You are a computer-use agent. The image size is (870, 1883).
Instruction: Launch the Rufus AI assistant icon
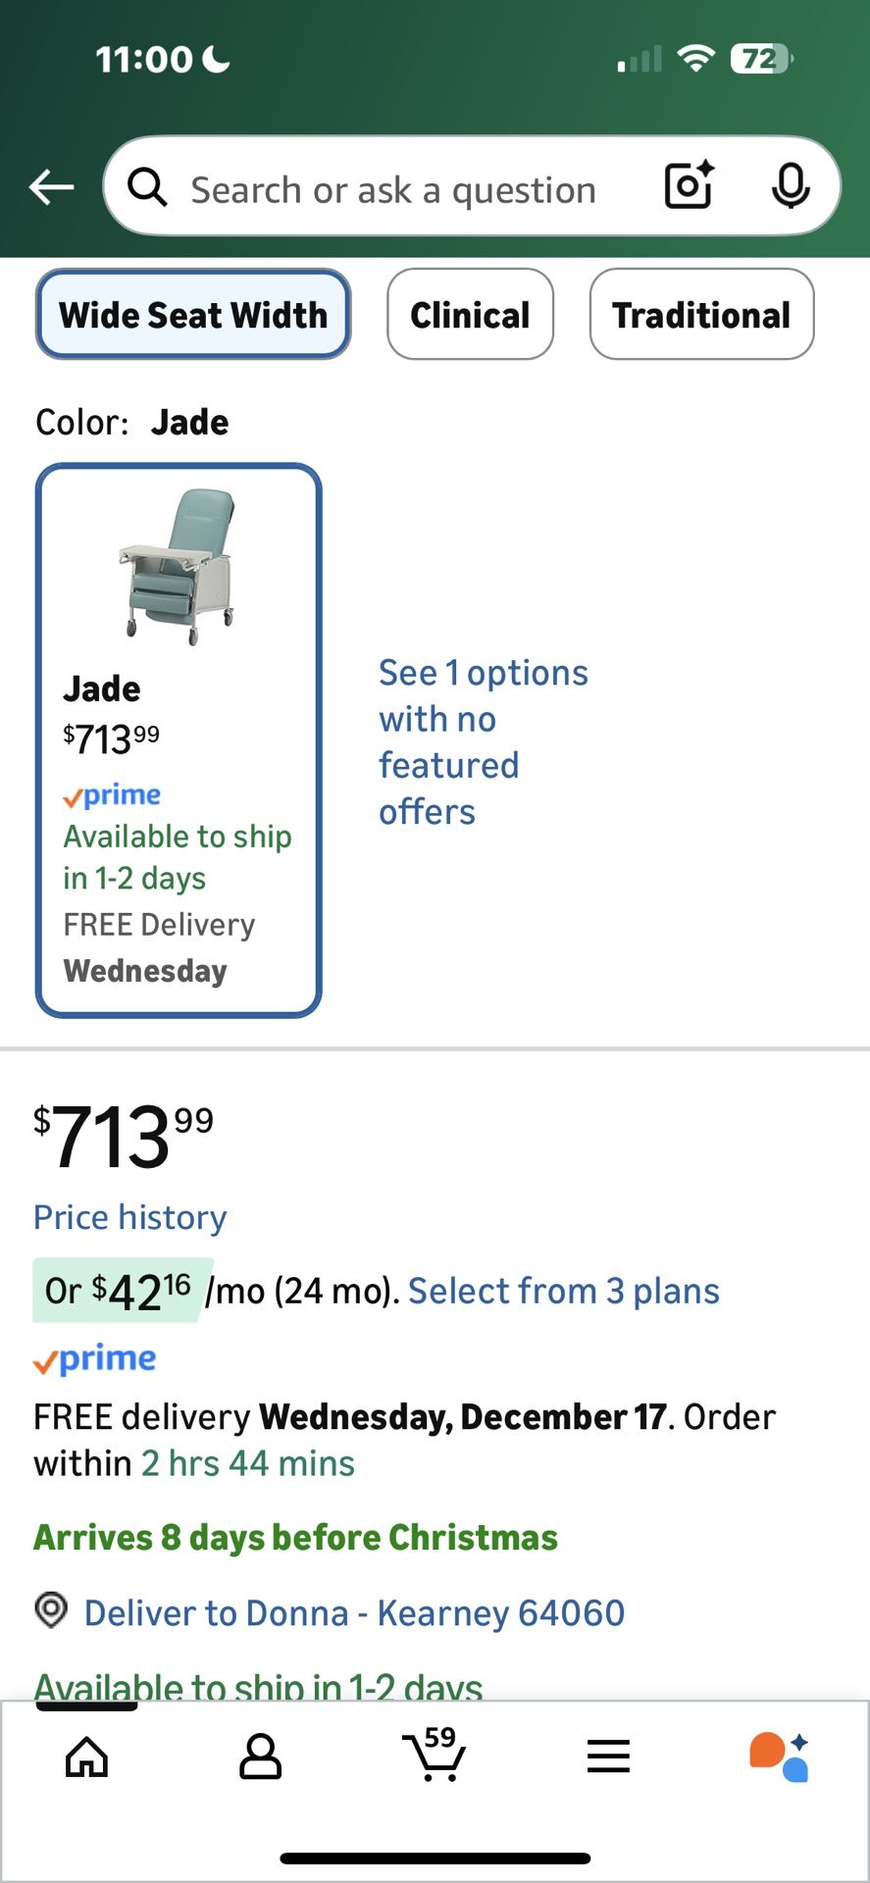pos(780,1756)
